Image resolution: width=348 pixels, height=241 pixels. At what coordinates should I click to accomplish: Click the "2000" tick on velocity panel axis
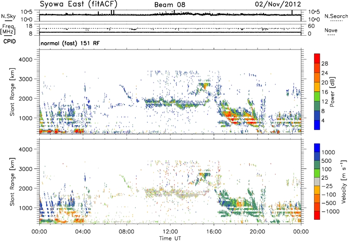coord(25,188)
